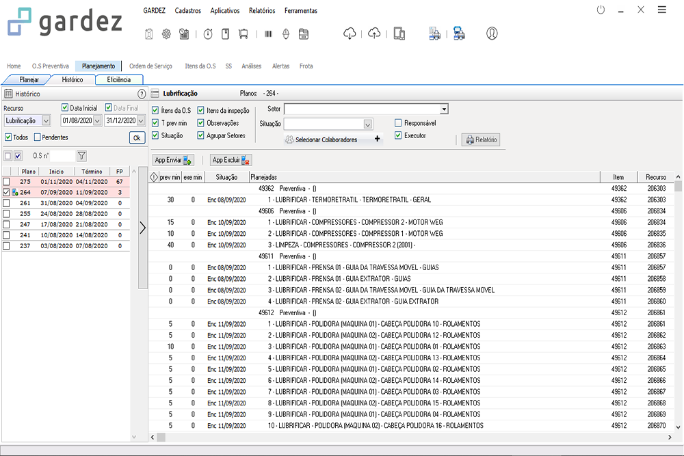The image size is (684, 456).
Task: Click the Relatório print button
Action: (x=481, y=139)
